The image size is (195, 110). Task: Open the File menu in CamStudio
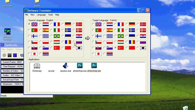3,50
